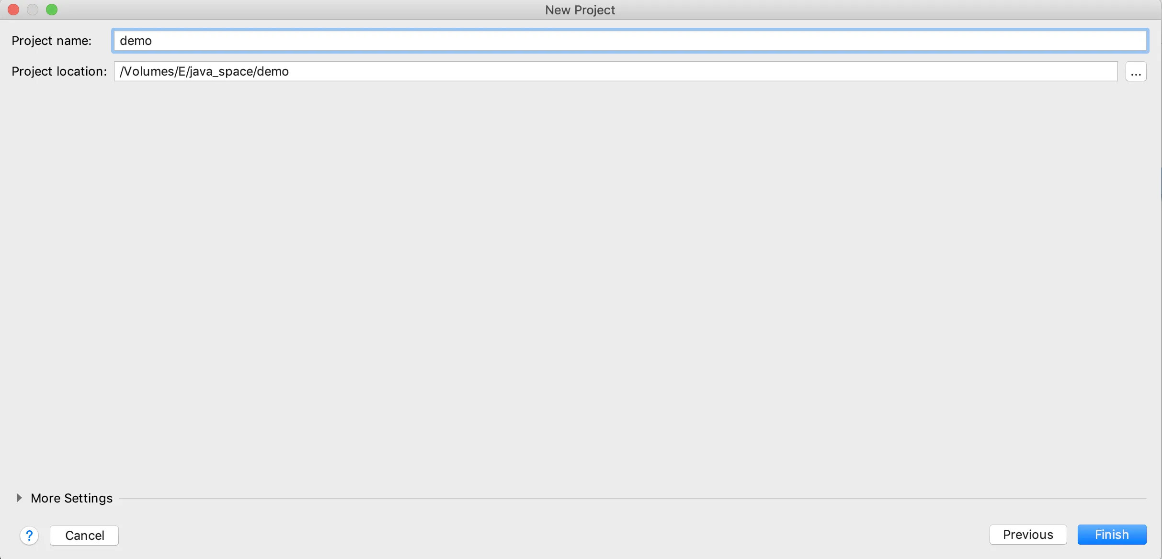Image resolution: width=1162 pixels, height=559 pixels.
Task: Click into the Project location field
Action: tap(615, 71)
